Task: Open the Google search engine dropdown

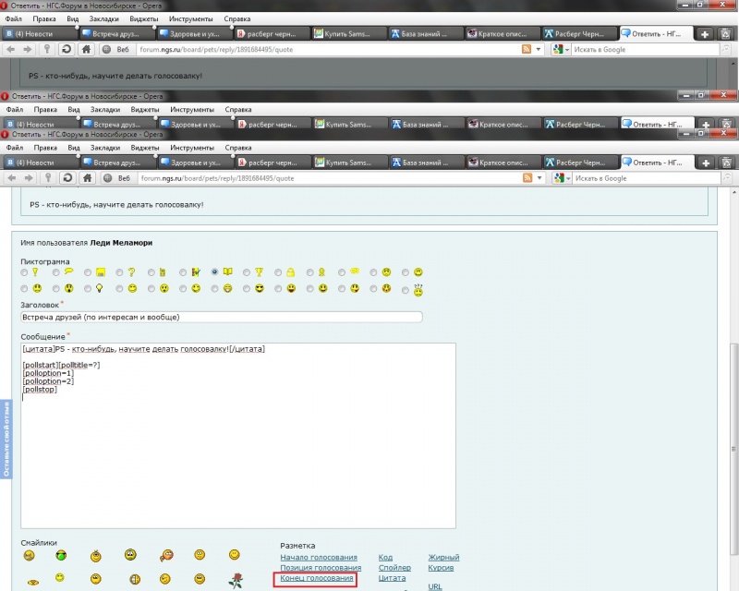Action: (x=562, y=178)
